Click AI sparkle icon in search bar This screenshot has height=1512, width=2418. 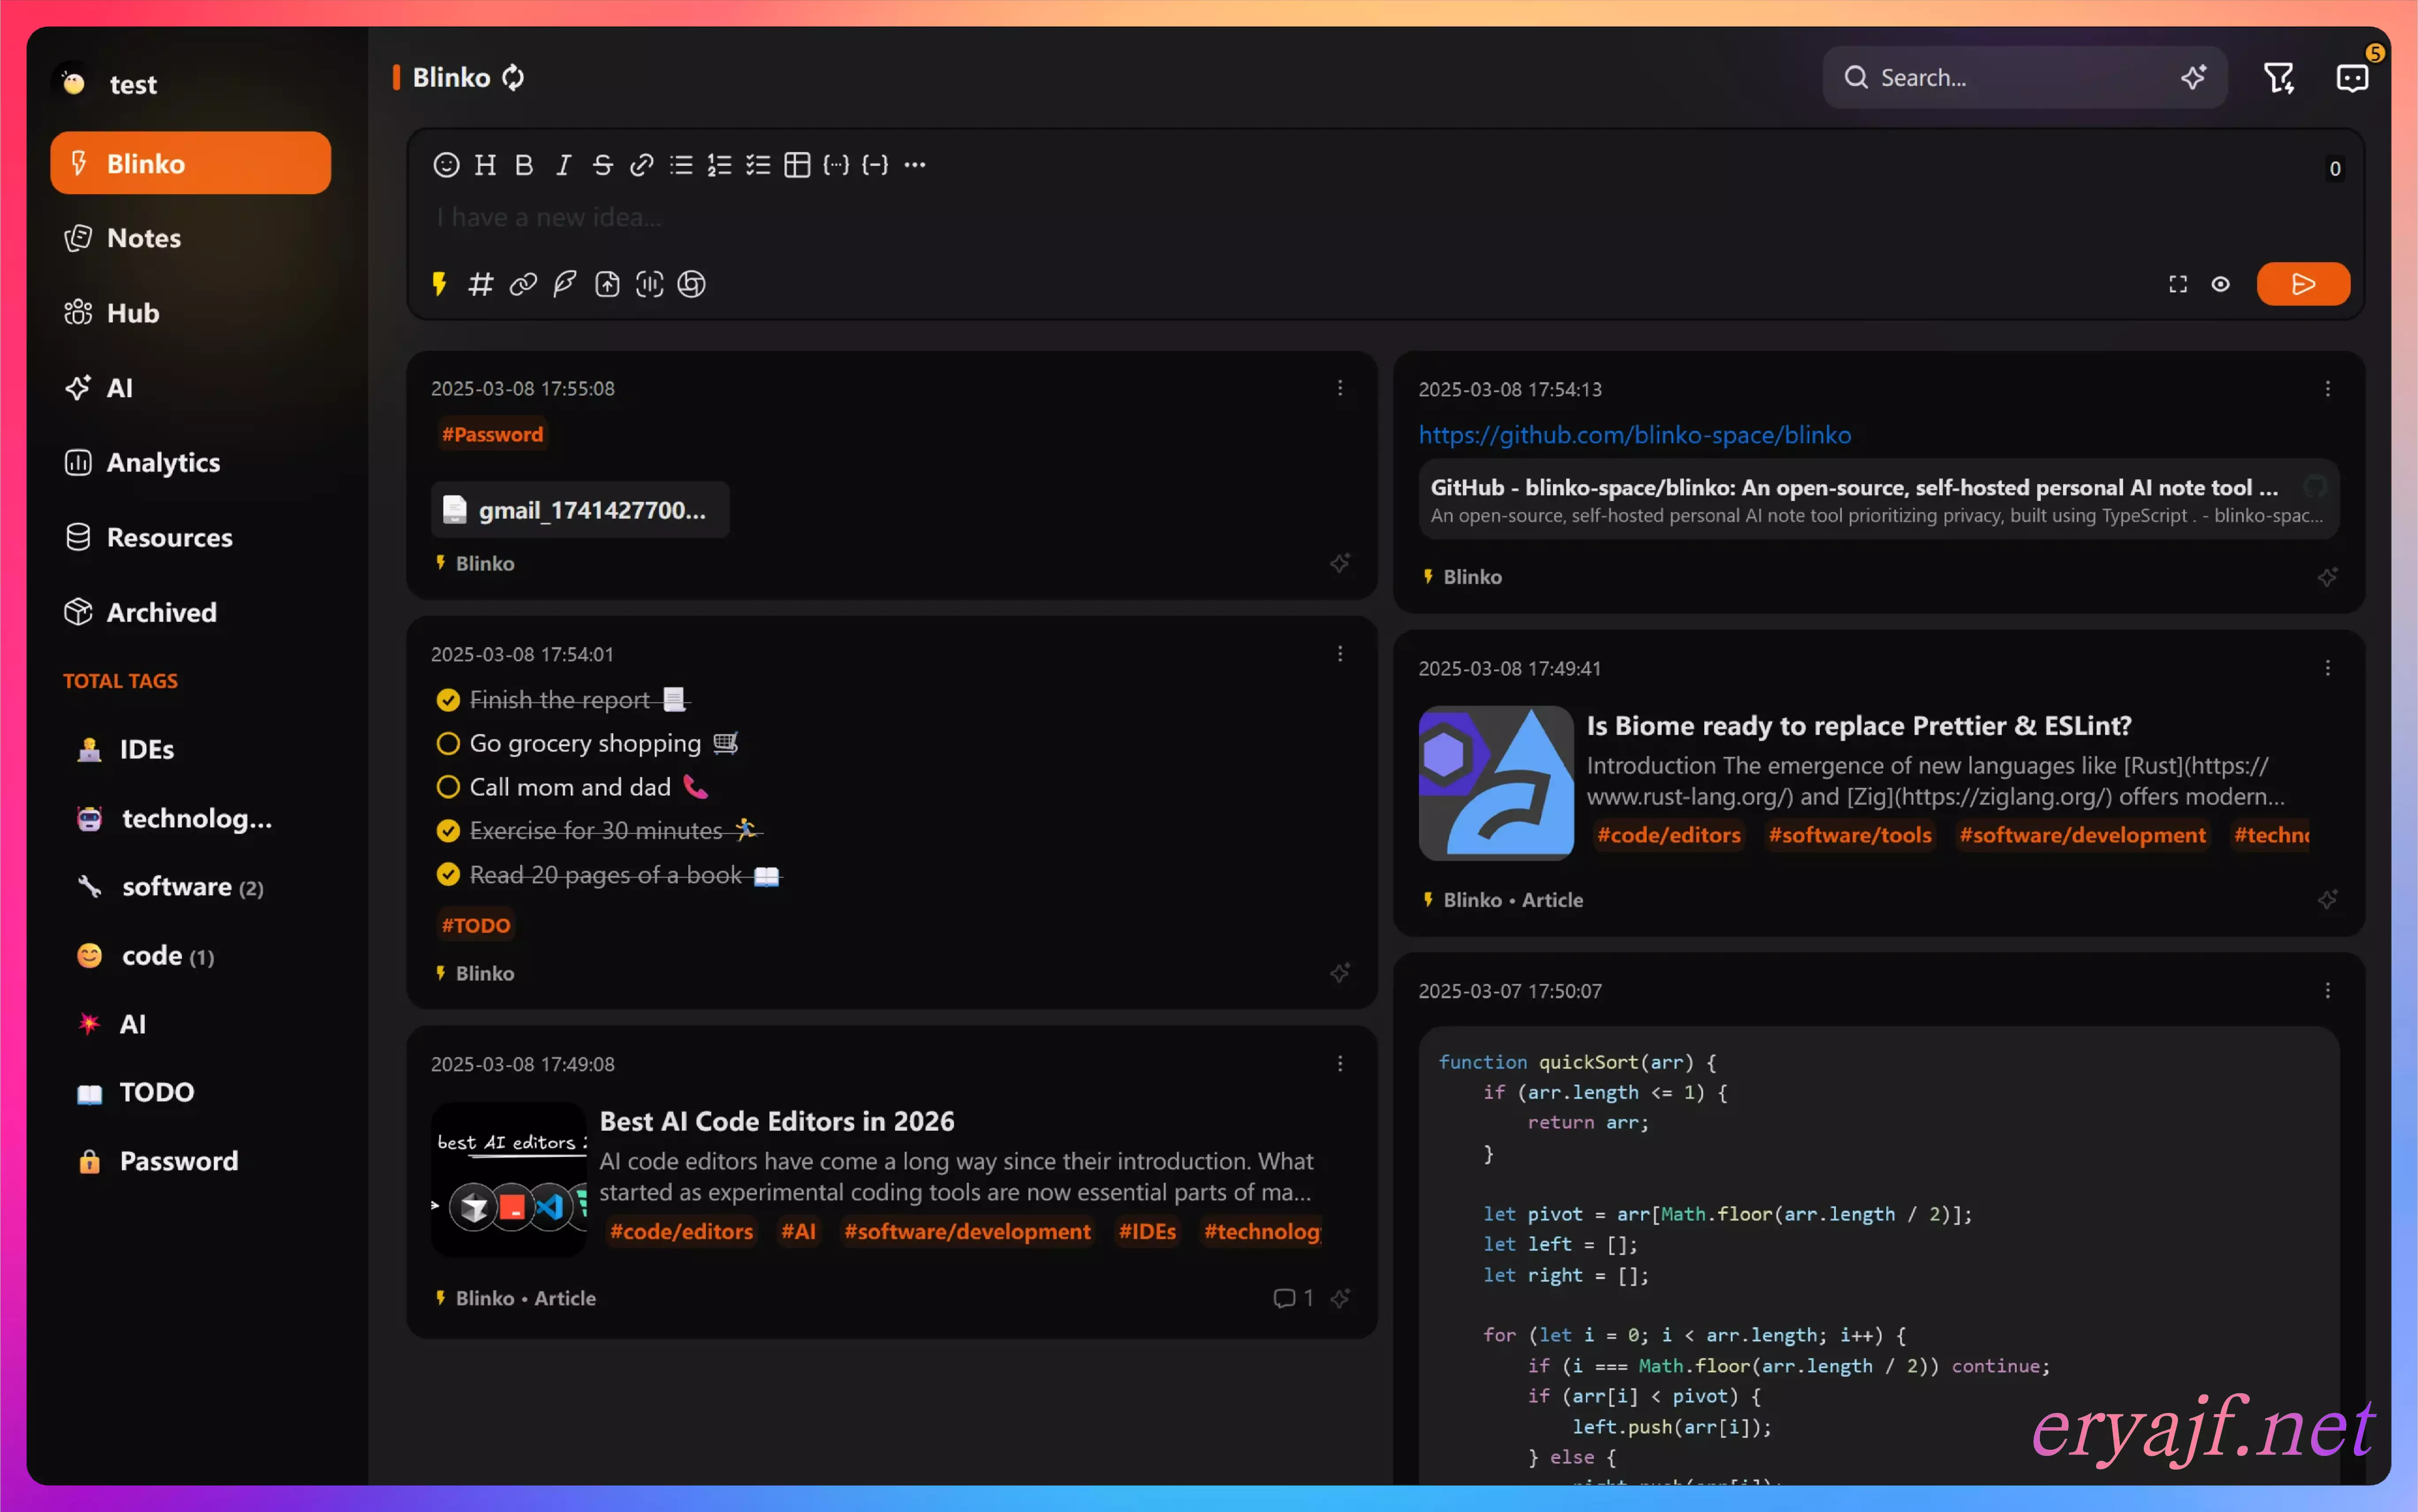click(2193, 77)
